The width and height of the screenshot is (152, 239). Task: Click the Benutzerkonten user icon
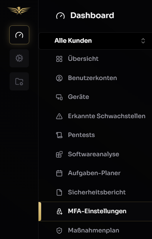(59, 78)
